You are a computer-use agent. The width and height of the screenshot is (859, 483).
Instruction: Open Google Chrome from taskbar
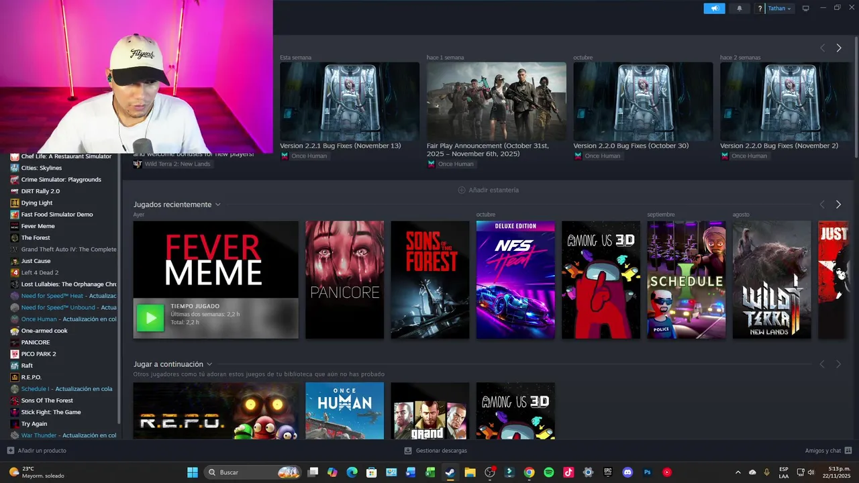[529, 472]
